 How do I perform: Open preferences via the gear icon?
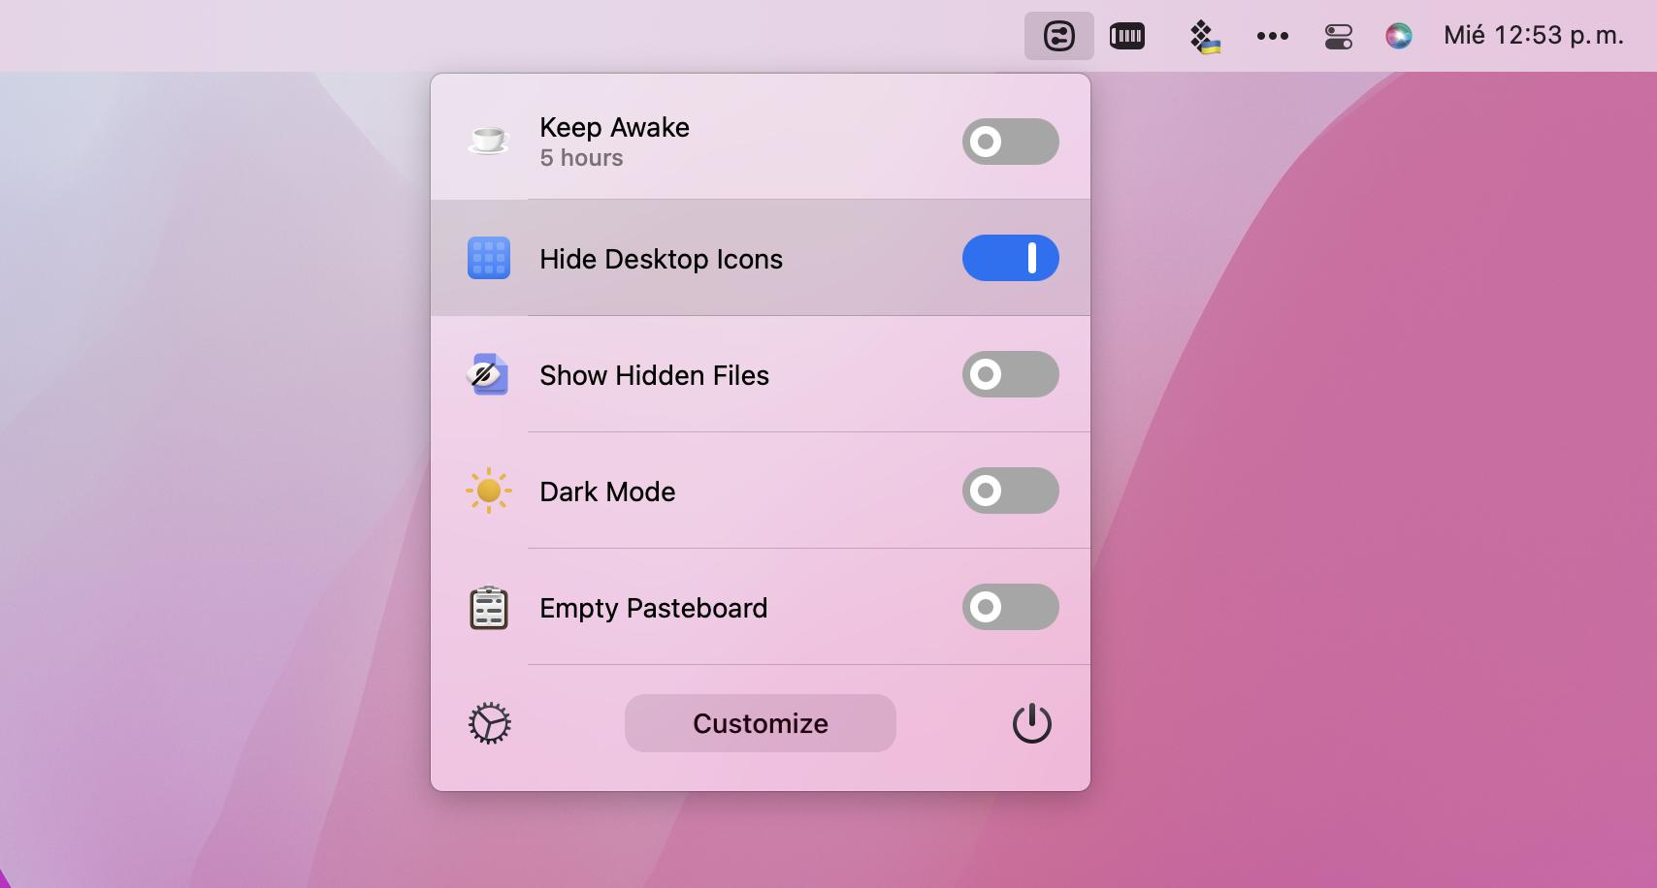(489, 723)
